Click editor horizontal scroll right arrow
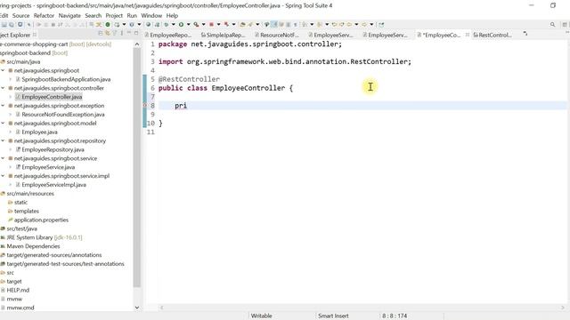The height and width of the screenshot is (320, 570). tap(562, 308)
